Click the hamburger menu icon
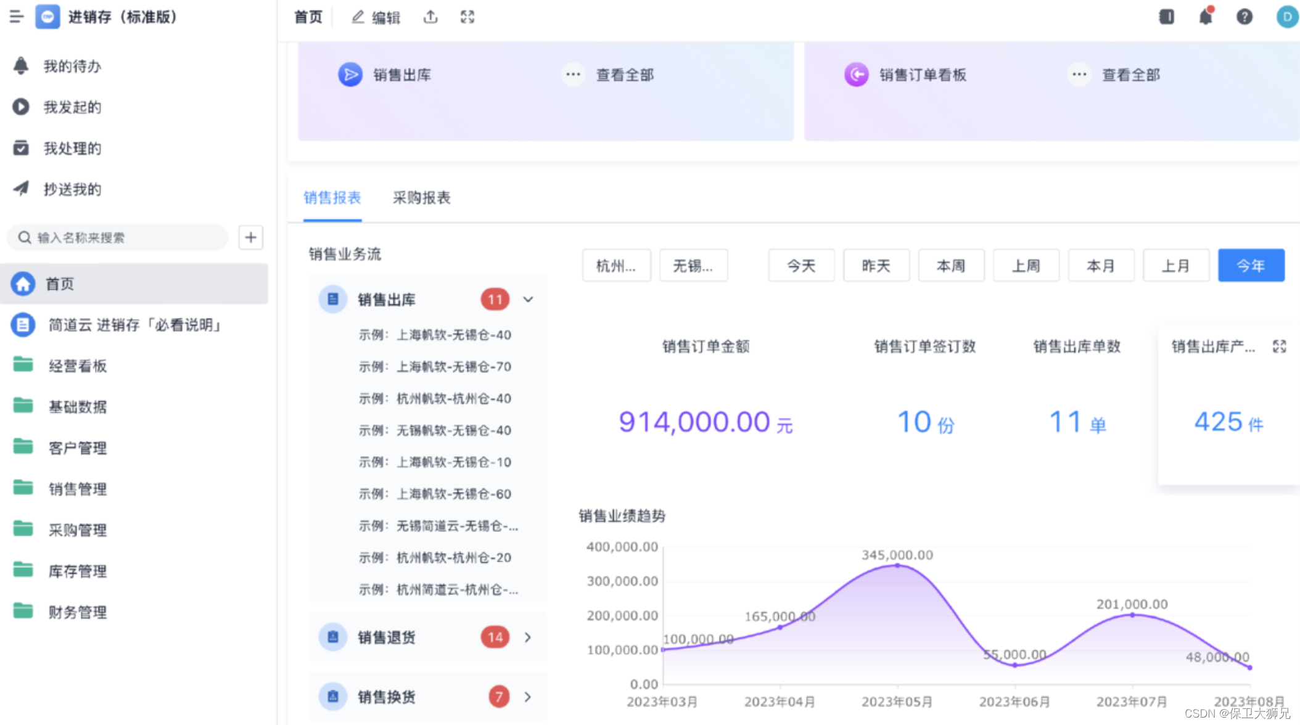 click(x=17, y=17)
